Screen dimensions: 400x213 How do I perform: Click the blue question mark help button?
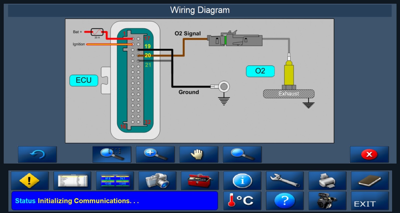[x=285, y=201]
